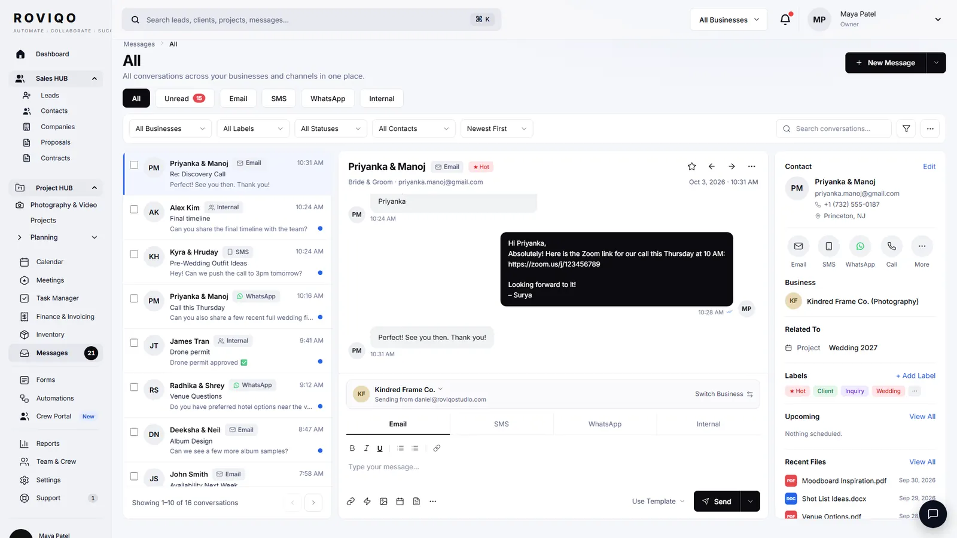Tick the James Tran conversation checkbox

(134, 343)
